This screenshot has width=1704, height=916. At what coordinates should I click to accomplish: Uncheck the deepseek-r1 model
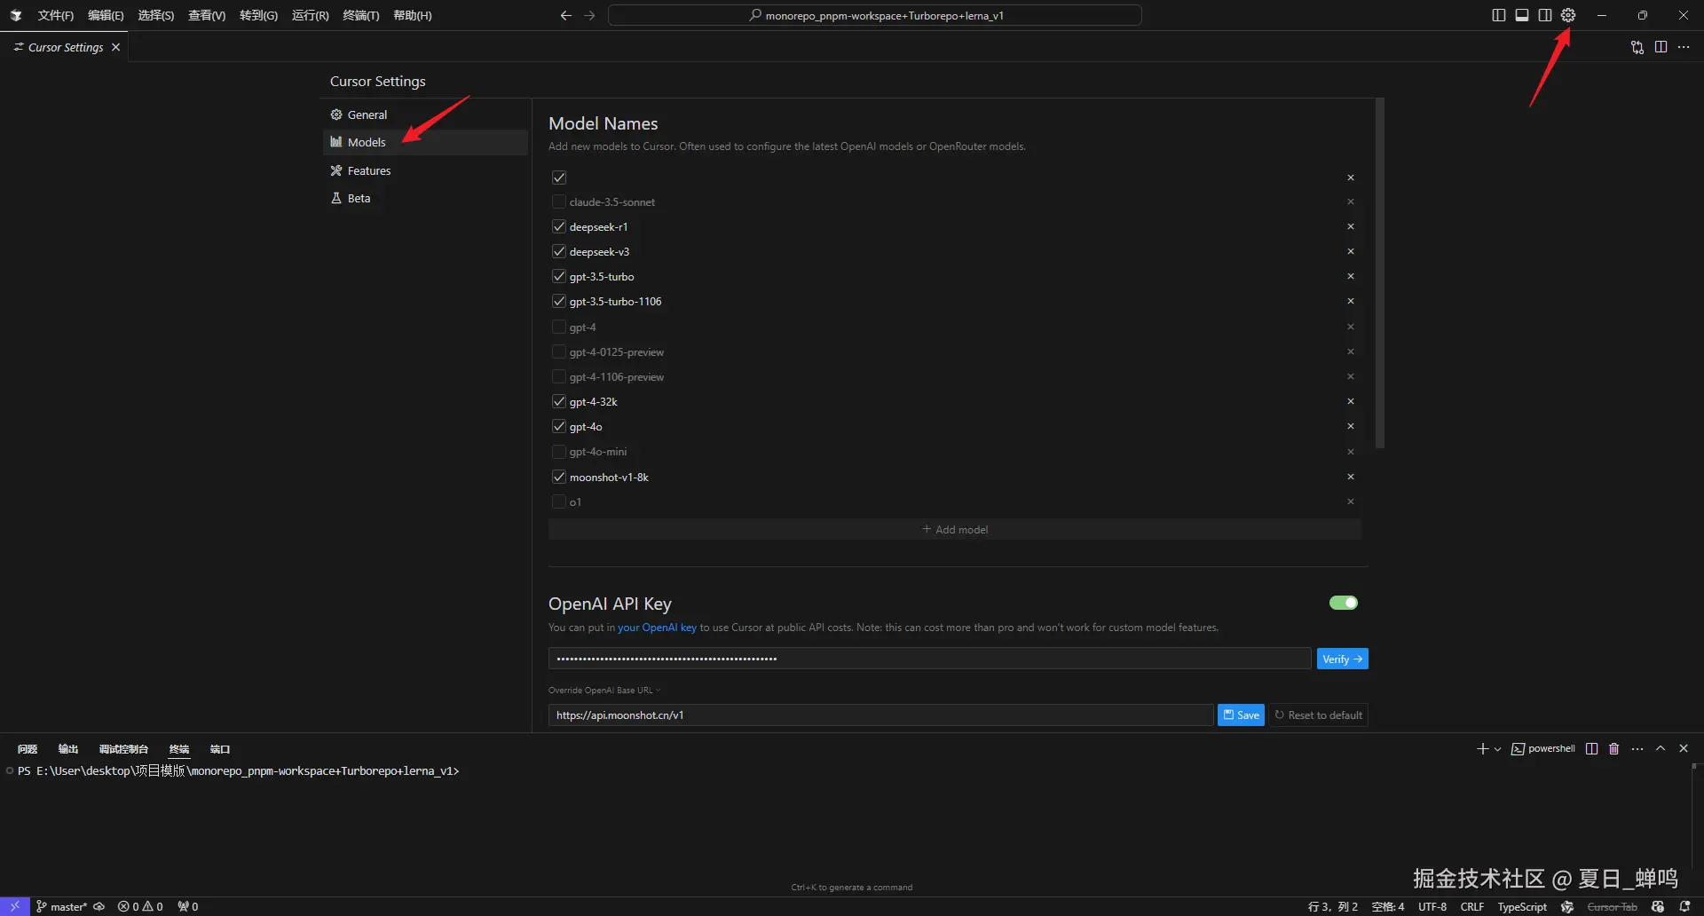[x=559, y=227]
